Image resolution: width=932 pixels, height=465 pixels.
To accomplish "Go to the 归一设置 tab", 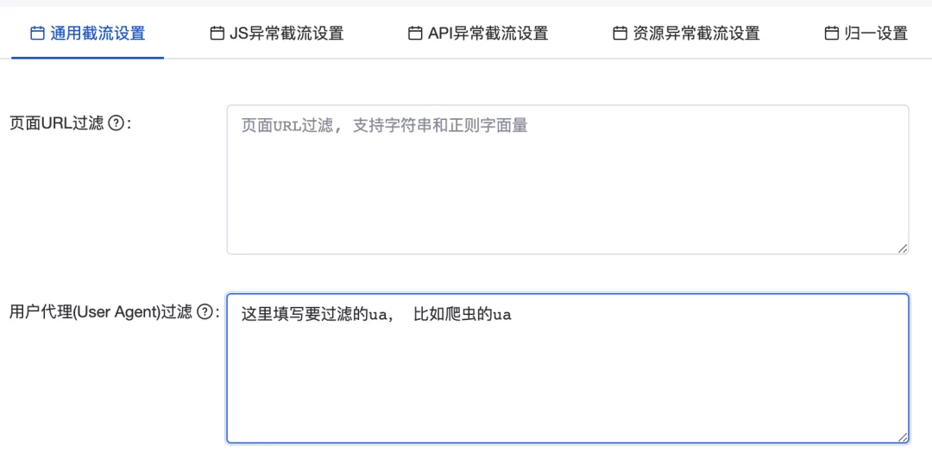I will [866, 34].
